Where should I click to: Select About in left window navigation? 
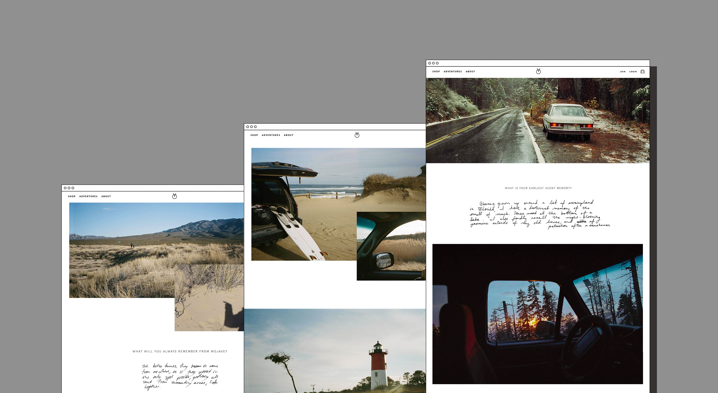106,196
